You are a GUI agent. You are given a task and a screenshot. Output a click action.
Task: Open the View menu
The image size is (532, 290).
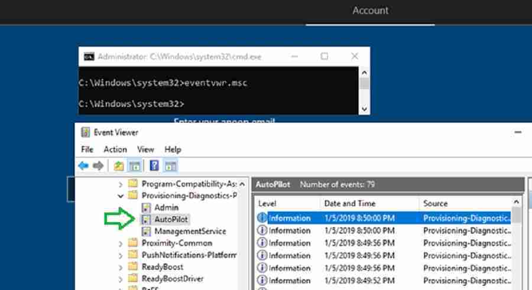pyautogui.click(x=145, y=149)
